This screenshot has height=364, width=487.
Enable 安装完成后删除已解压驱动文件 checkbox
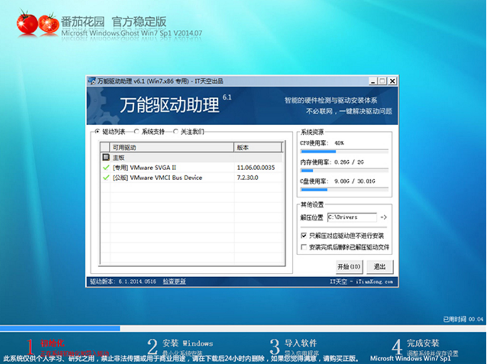click(304, 247)
